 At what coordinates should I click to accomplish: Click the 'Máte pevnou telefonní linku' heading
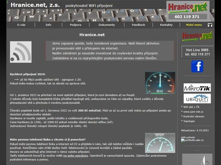click(x=47, y=140)
